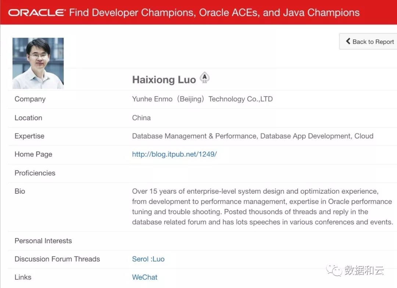Click the page title in the red banner
397x288 pixels.
pos(214,12)
